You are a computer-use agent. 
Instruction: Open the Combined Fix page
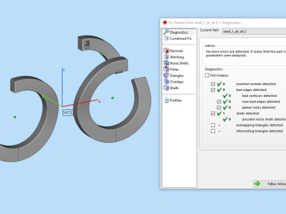click(178, 39)
